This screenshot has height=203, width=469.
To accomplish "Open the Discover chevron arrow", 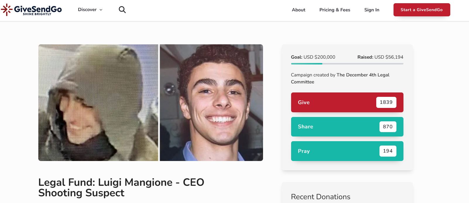I will pos(101,10).
